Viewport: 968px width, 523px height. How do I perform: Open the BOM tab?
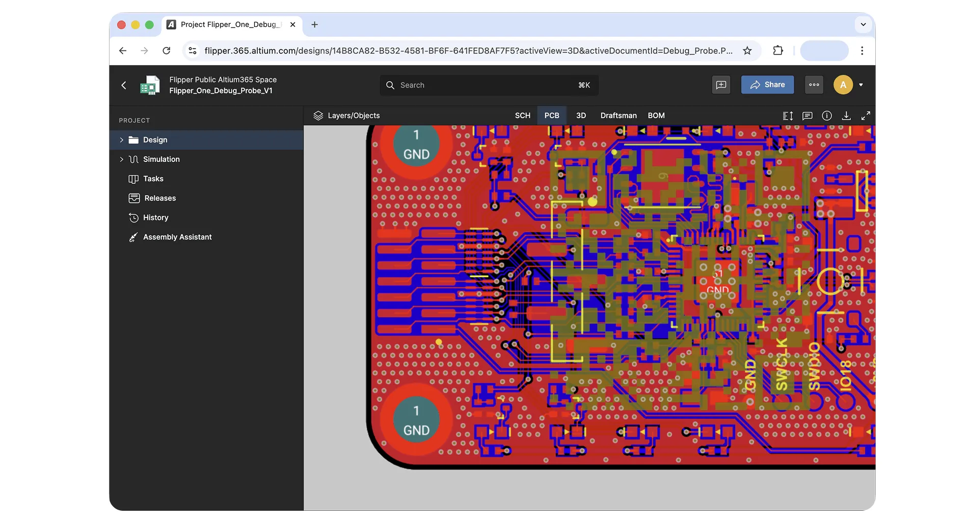click(656, 116)
